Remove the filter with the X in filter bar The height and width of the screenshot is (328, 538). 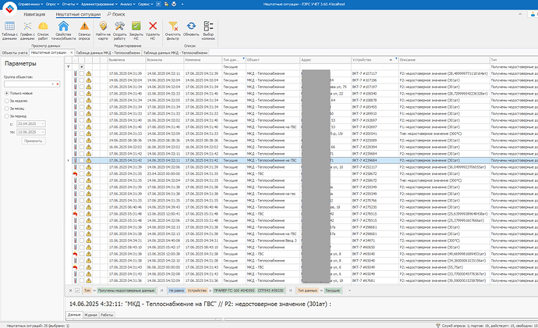tap(70, 291)
